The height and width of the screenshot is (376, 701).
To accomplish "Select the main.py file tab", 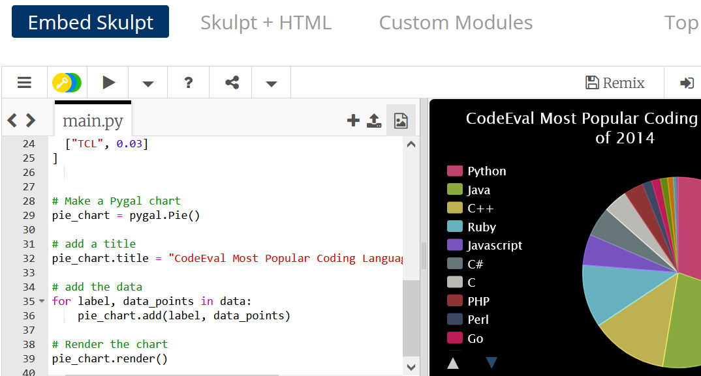I will point(93,121).
